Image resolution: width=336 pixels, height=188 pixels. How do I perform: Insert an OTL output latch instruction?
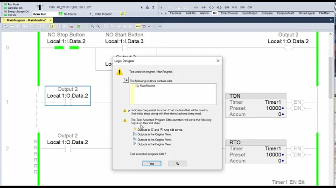click(x=219, y=7)
